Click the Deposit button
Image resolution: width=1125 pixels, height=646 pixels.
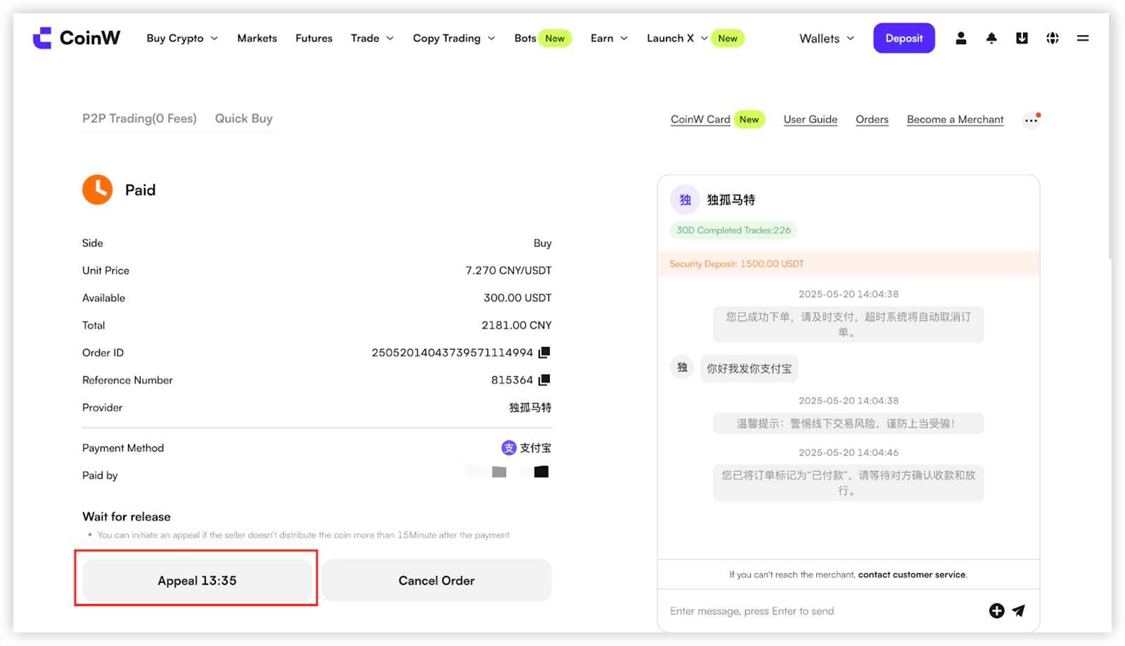pyautogui.click(x=904, y=38)
